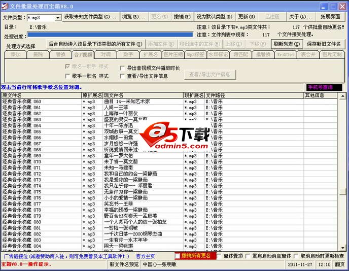Enable 查看/导出文件信息 checkbox

tap(122, 76)
